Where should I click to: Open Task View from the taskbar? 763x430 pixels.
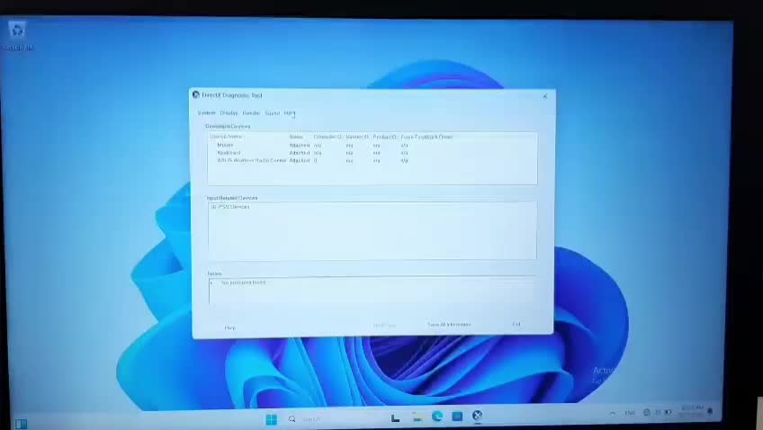click(395, 417)
